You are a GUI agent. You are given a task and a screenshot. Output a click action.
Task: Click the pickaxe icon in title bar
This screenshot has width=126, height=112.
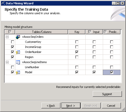pyautogui.click(x=3, y=3)
